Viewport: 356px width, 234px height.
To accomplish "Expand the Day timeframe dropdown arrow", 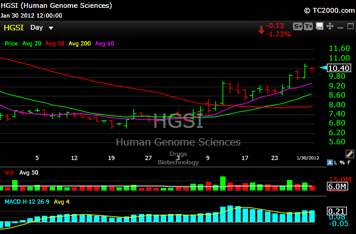I will 51,28.
